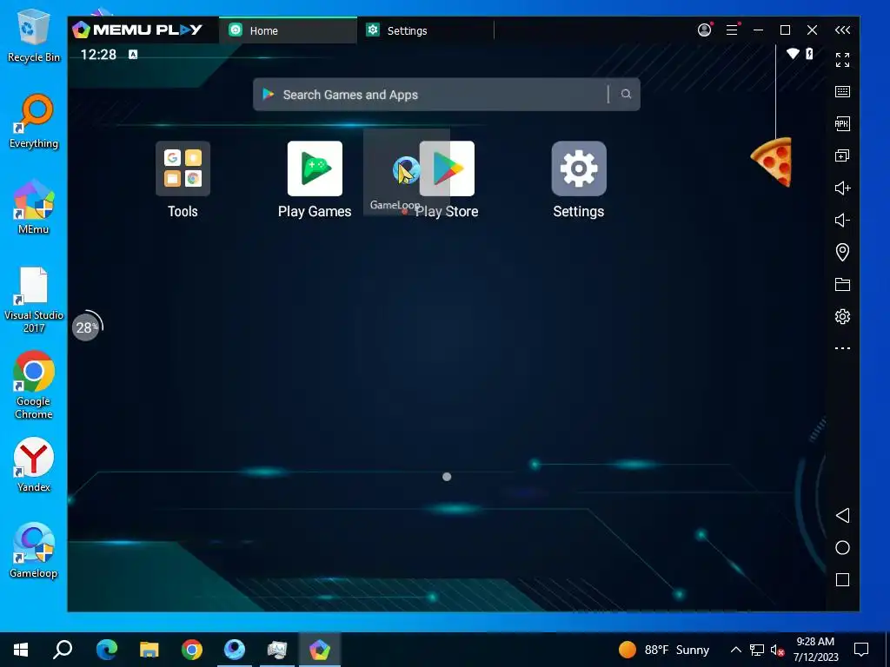This screenshot has height=667, width=890.
Task: Tap the Android Recents square button
Action: 842,579
